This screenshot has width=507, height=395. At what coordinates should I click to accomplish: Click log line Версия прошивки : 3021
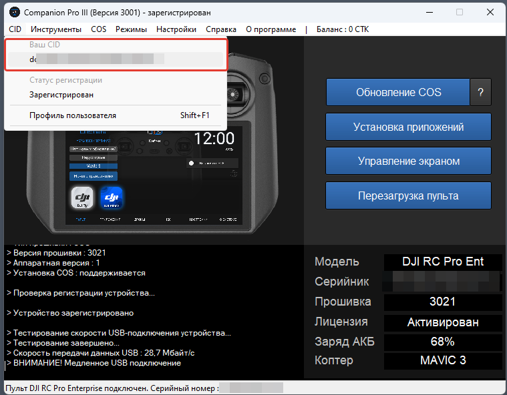pos(57,253)
